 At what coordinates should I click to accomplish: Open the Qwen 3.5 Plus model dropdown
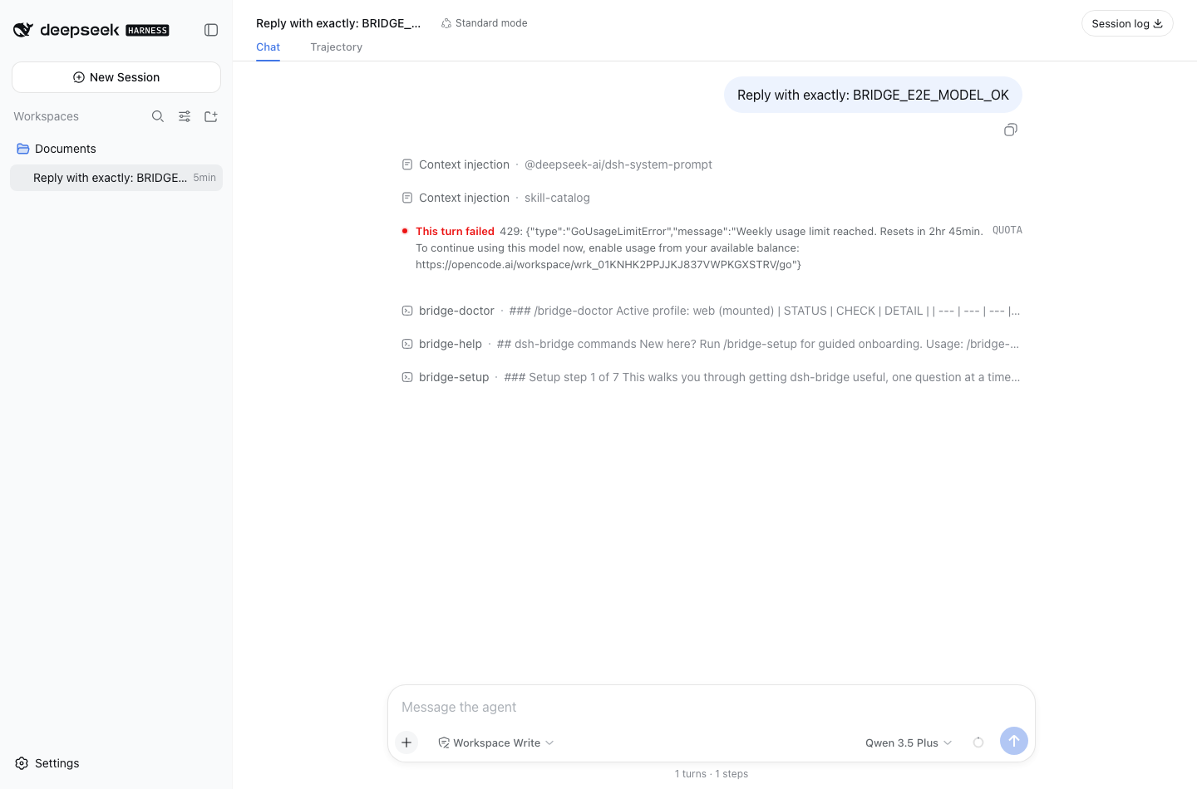[909, 742]
